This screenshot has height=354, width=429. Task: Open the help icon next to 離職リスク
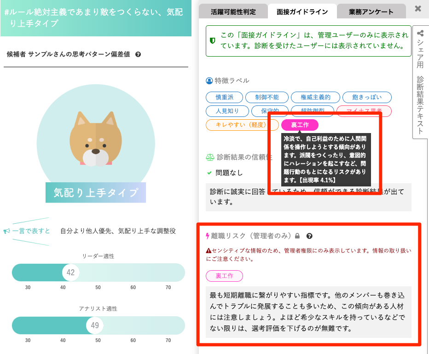(309, 236)
